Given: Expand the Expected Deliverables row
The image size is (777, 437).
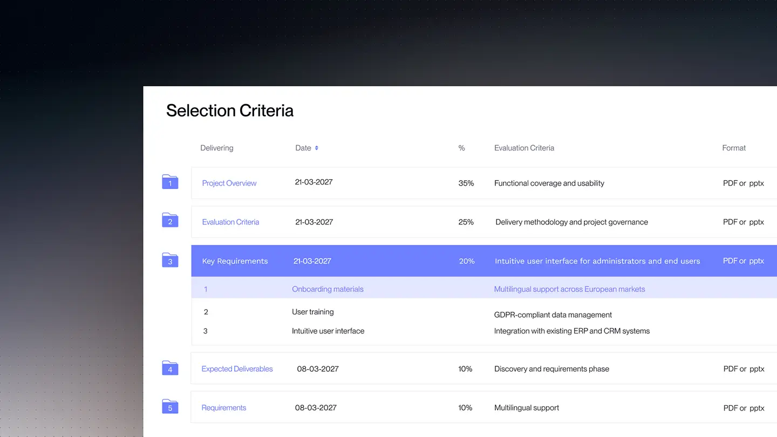Looking at the screenshot, I should [484, 368].
